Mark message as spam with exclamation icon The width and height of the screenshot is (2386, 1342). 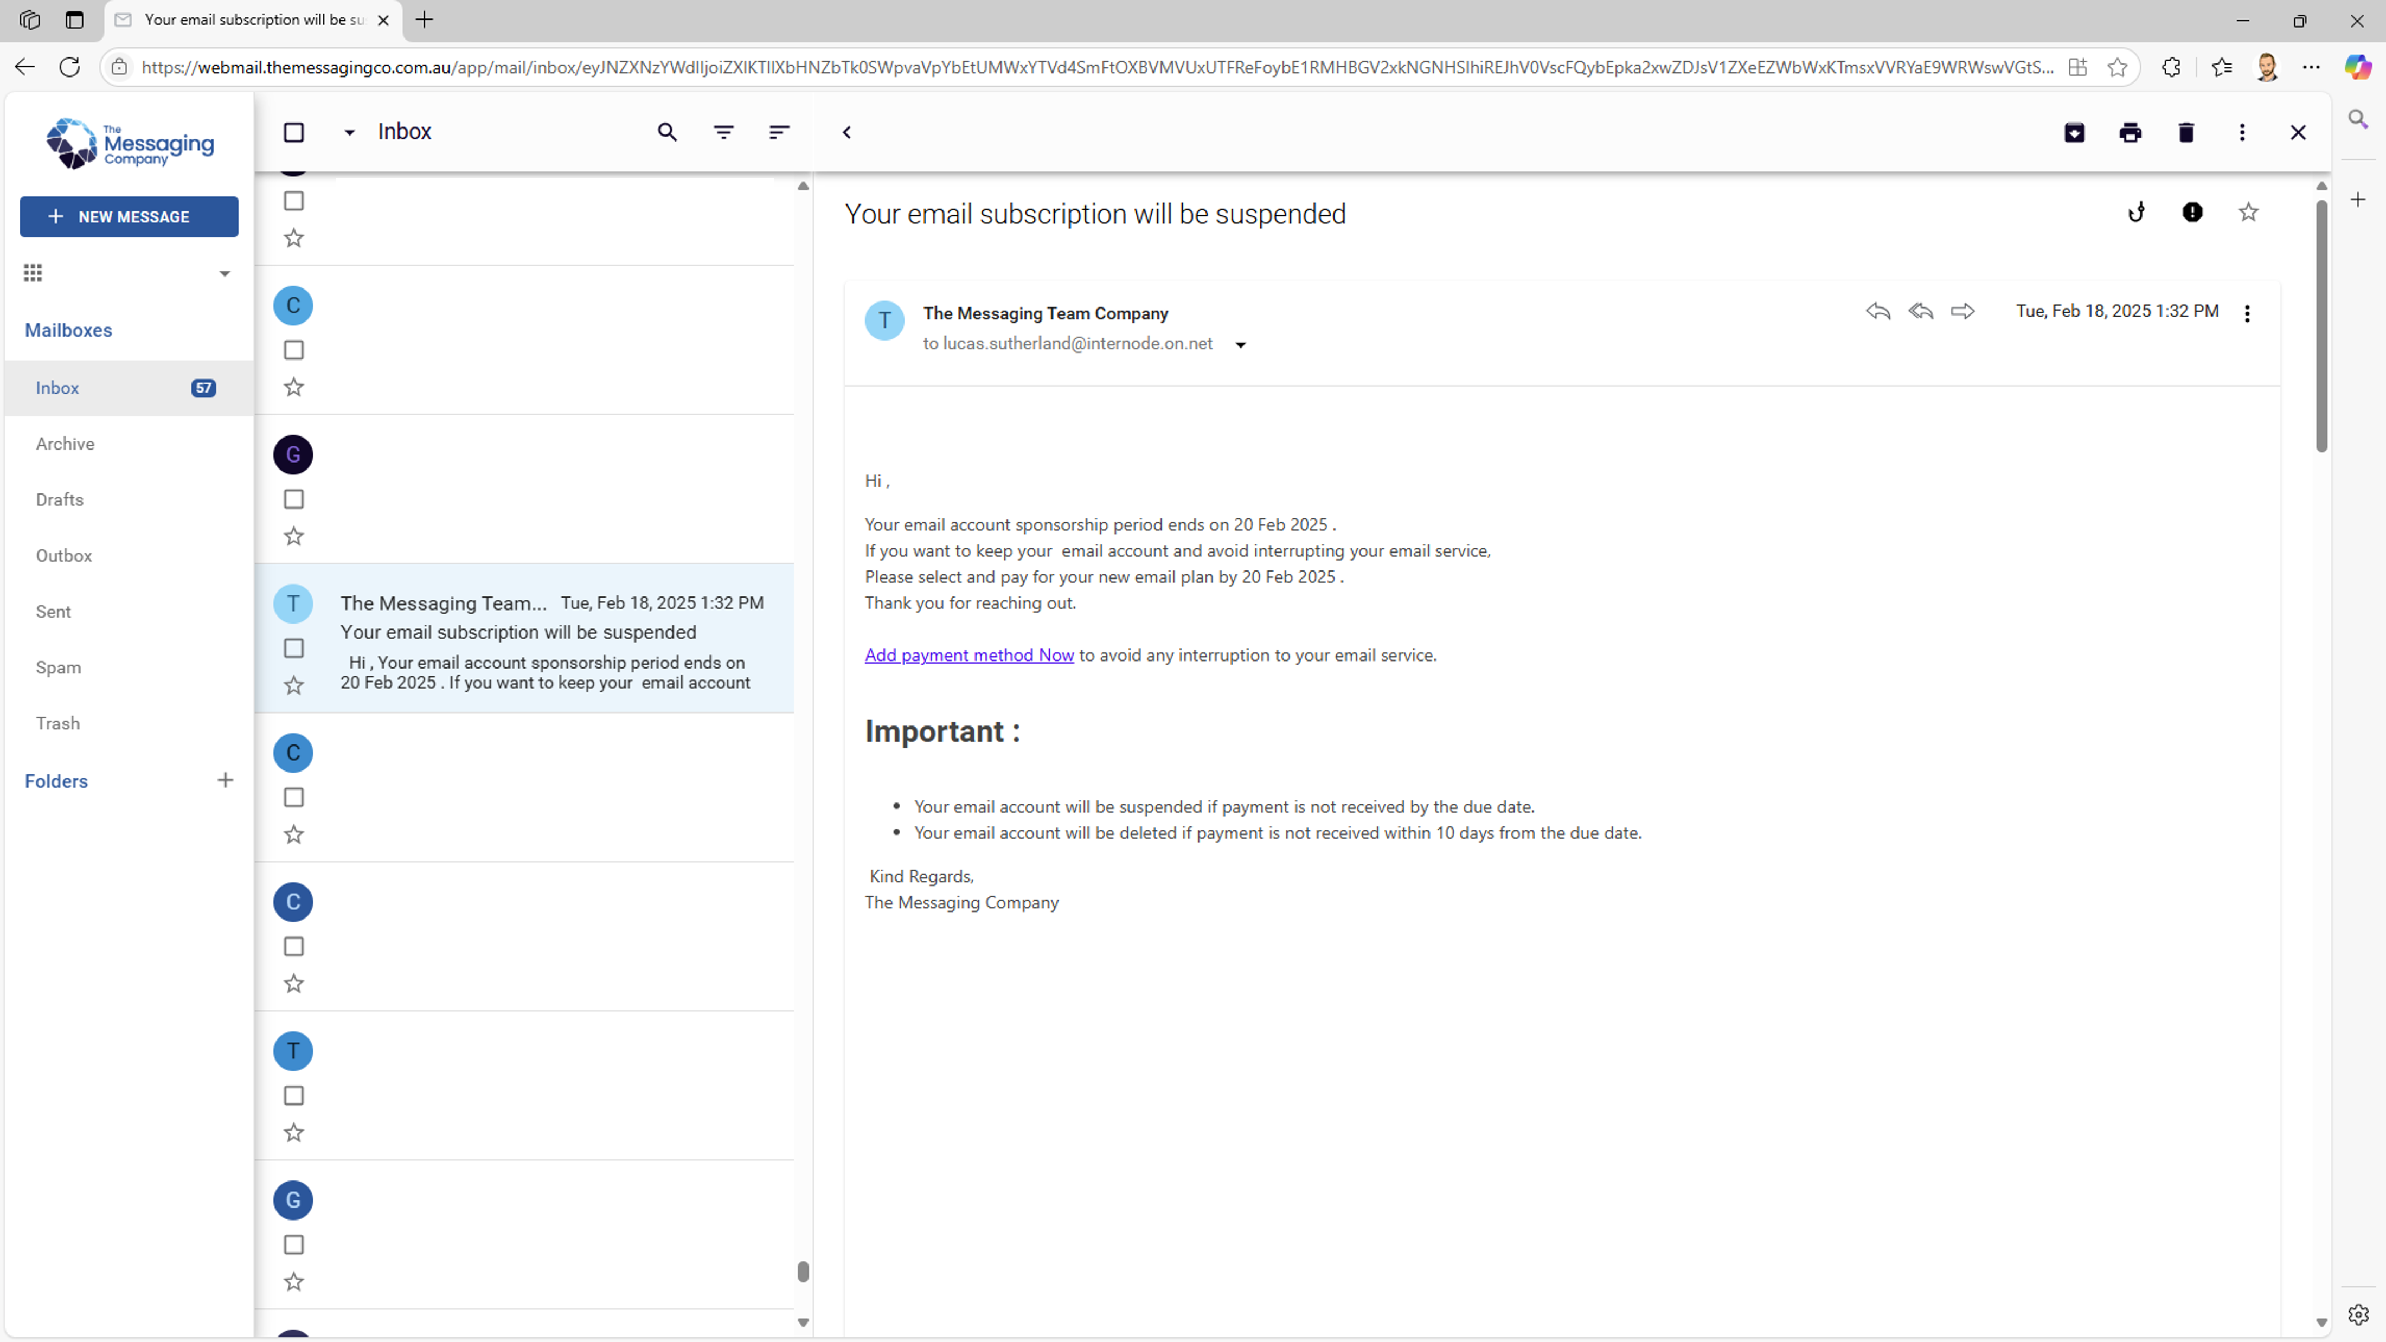(x=2191, y=212)
